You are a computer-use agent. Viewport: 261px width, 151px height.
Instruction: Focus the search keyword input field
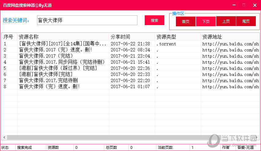87,20
